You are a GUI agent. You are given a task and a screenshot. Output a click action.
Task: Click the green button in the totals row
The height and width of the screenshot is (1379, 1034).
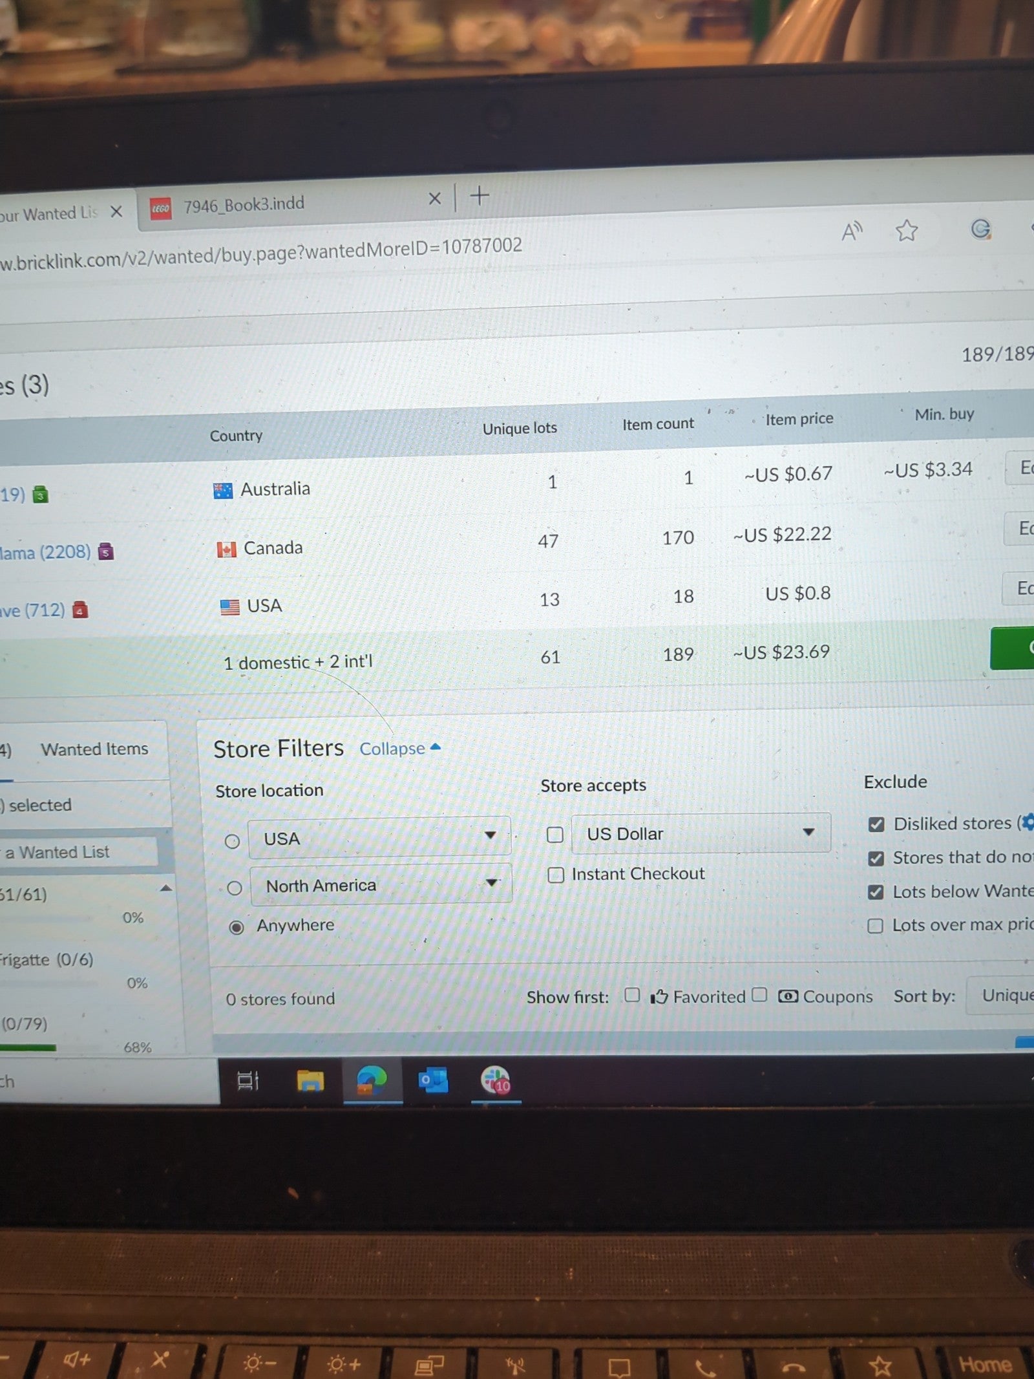1012,648
